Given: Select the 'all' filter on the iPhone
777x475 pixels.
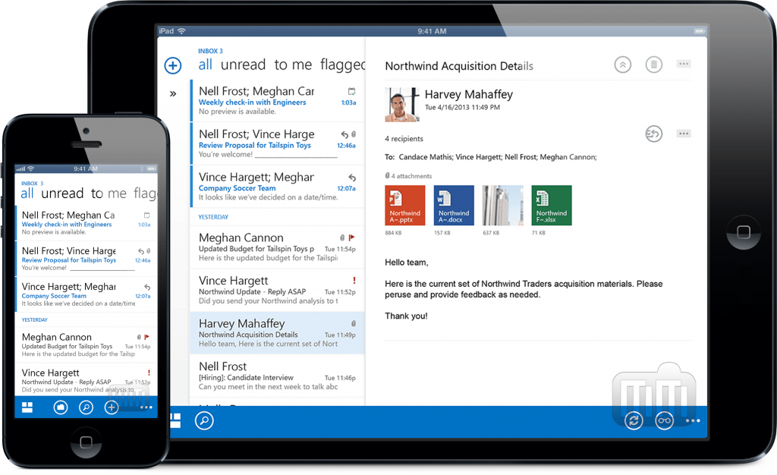Looking at the screenshot, I should pyautogui.click(x=27, y=193).
